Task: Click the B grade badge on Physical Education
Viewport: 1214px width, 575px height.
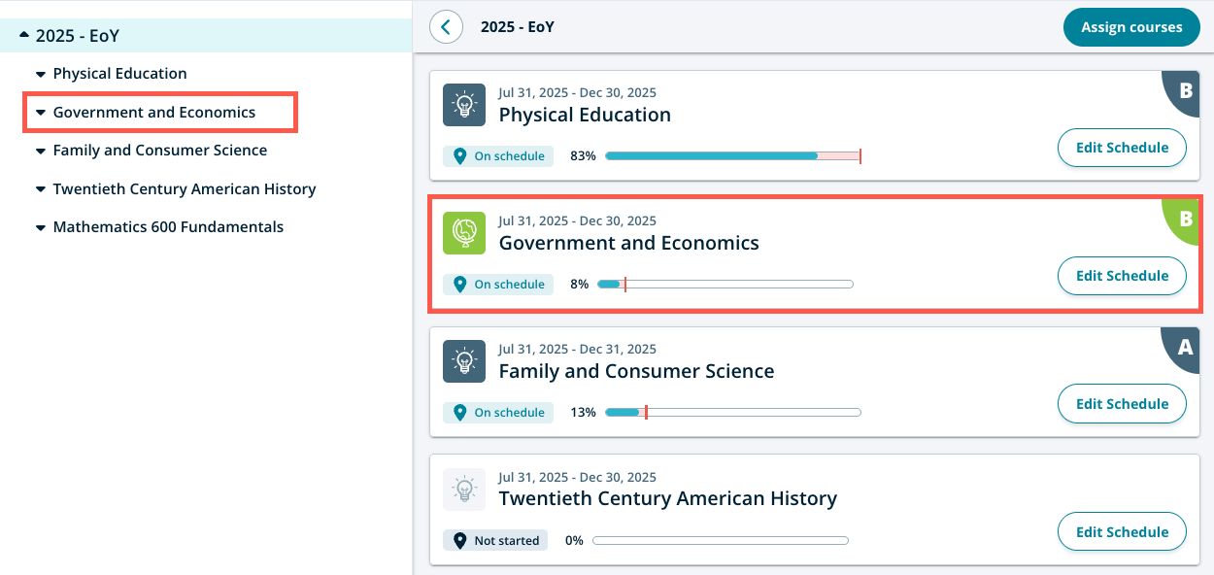Action: (1185, 91)
